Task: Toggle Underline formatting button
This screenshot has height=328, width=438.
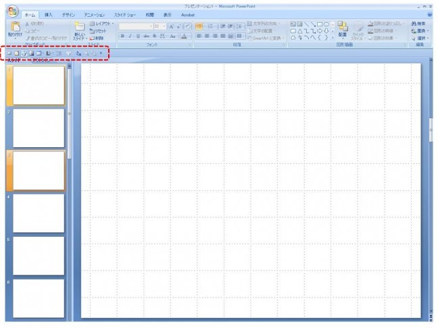Action: 137,36
